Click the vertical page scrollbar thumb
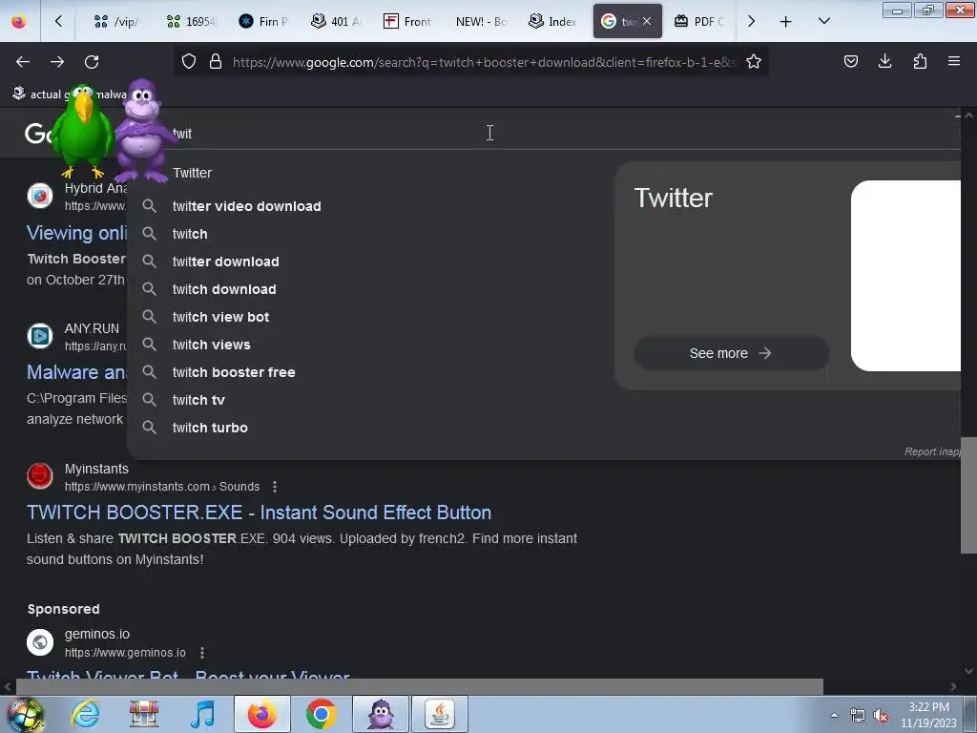Viewport: 977px width, 733px height. coord(968,495)
